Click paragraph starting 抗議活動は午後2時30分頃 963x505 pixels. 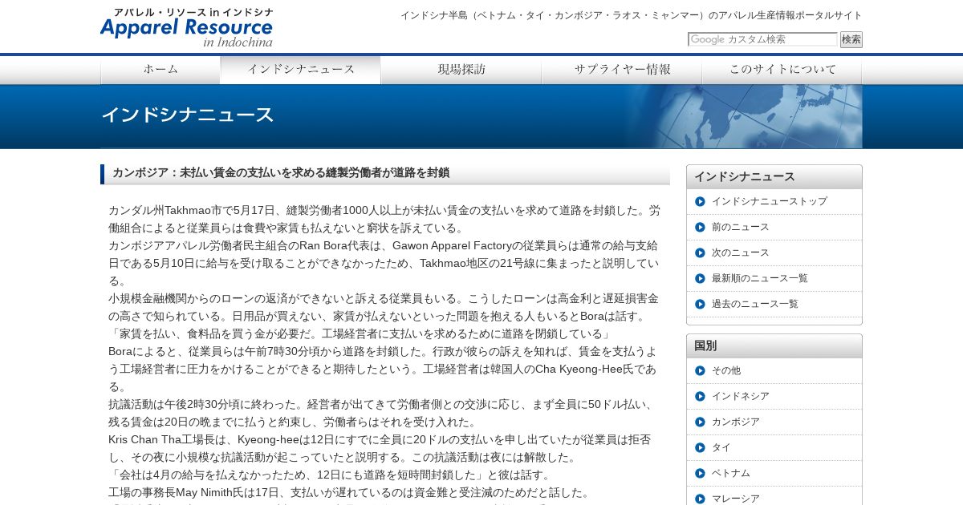point(384,413)
